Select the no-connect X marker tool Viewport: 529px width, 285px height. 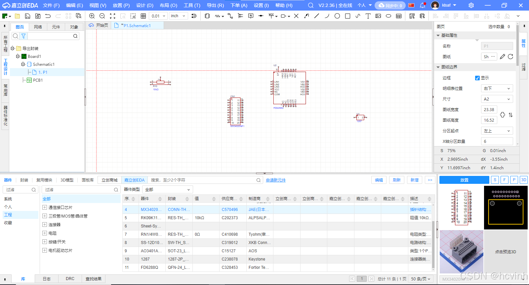point(296,16)
